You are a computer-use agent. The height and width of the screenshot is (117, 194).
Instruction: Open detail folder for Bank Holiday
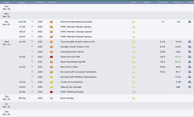tap(134, 98)
